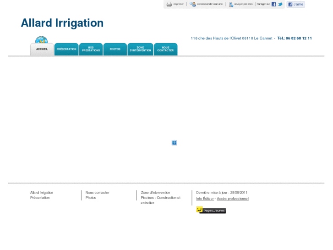
Task: Open the Nous Contacter tab
Action: (x=166, y=49)
